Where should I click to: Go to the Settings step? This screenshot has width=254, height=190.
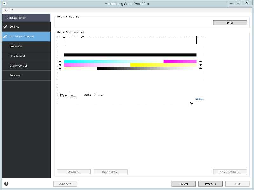pos(26,27)
